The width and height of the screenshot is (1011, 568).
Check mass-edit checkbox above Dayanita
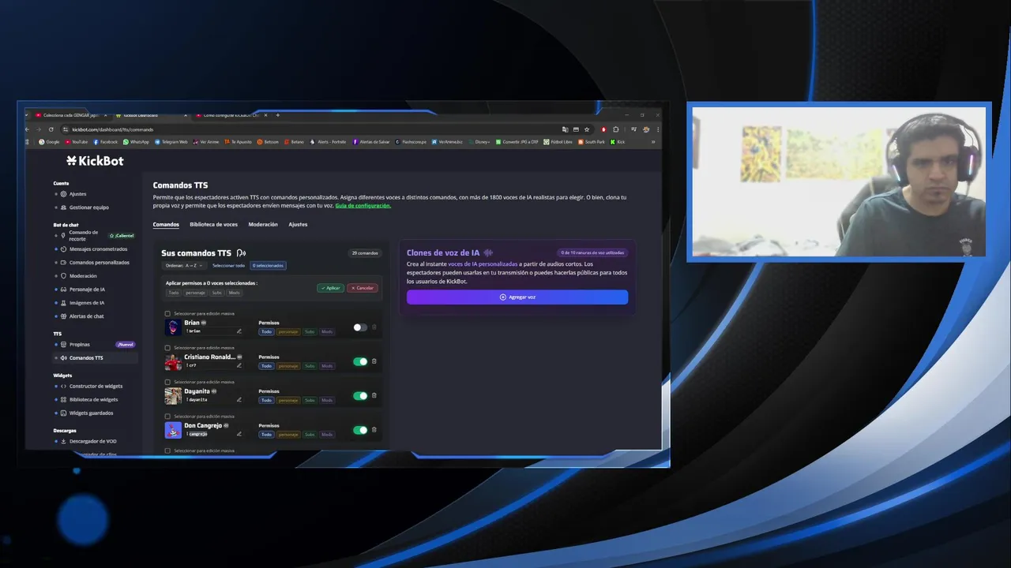click(167, 382)
